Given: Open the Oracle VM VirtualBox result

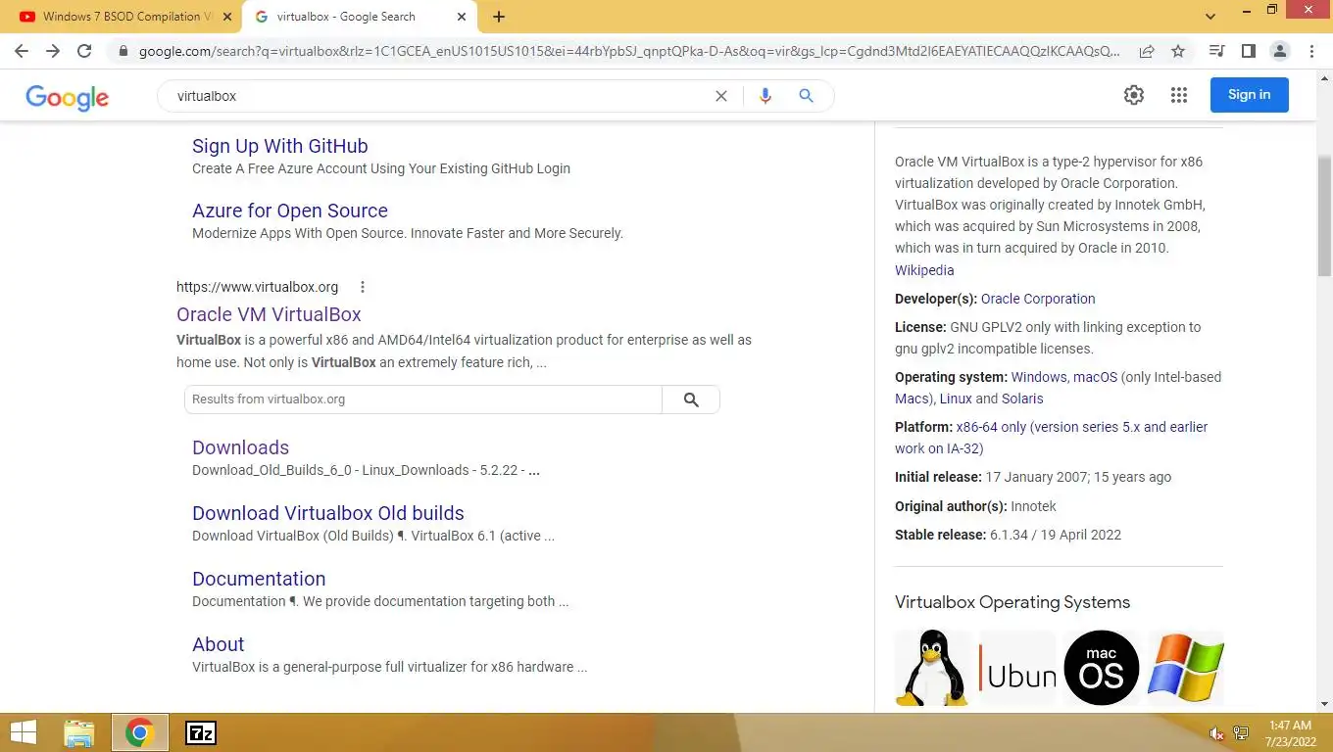Looking at the screenshot, I should 269,314.
